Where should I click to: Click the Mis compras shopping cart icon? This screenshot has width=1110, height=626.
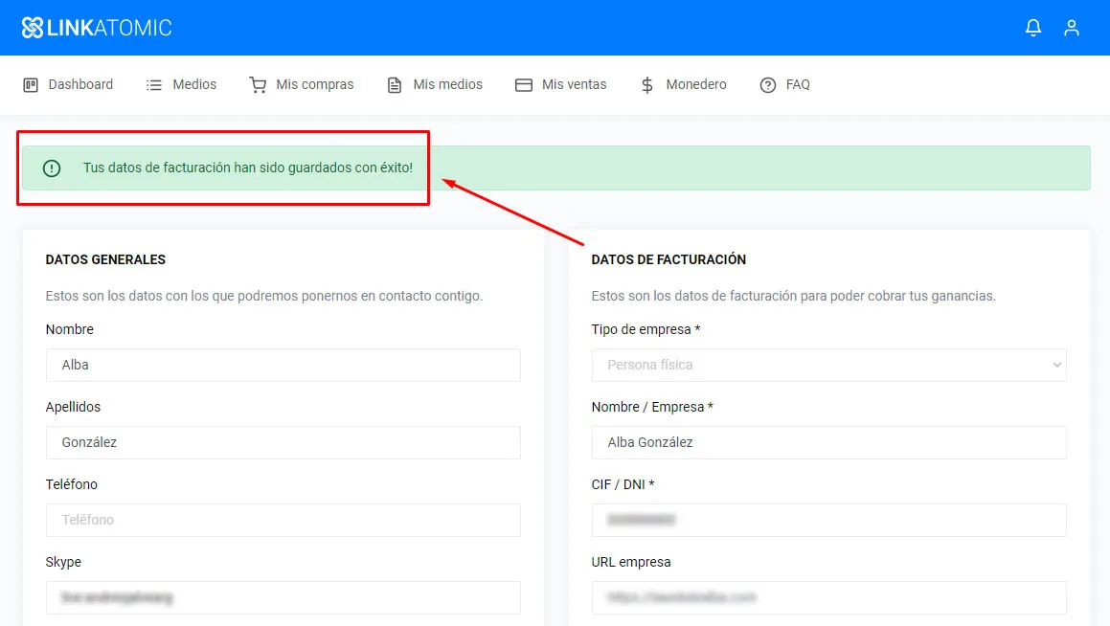258,85
